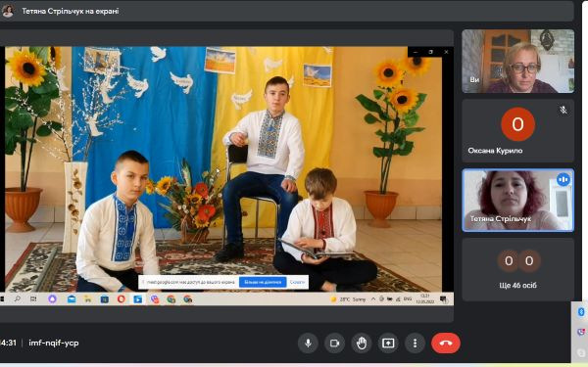Open the second Chrome profile icon in taskbar
The width and height of the screenshot is (588, 367).
coord(188,298)
